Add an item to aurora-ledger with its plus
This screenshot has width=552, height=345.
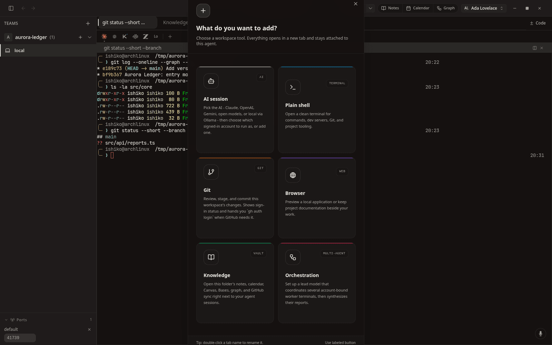click(80, 37)
